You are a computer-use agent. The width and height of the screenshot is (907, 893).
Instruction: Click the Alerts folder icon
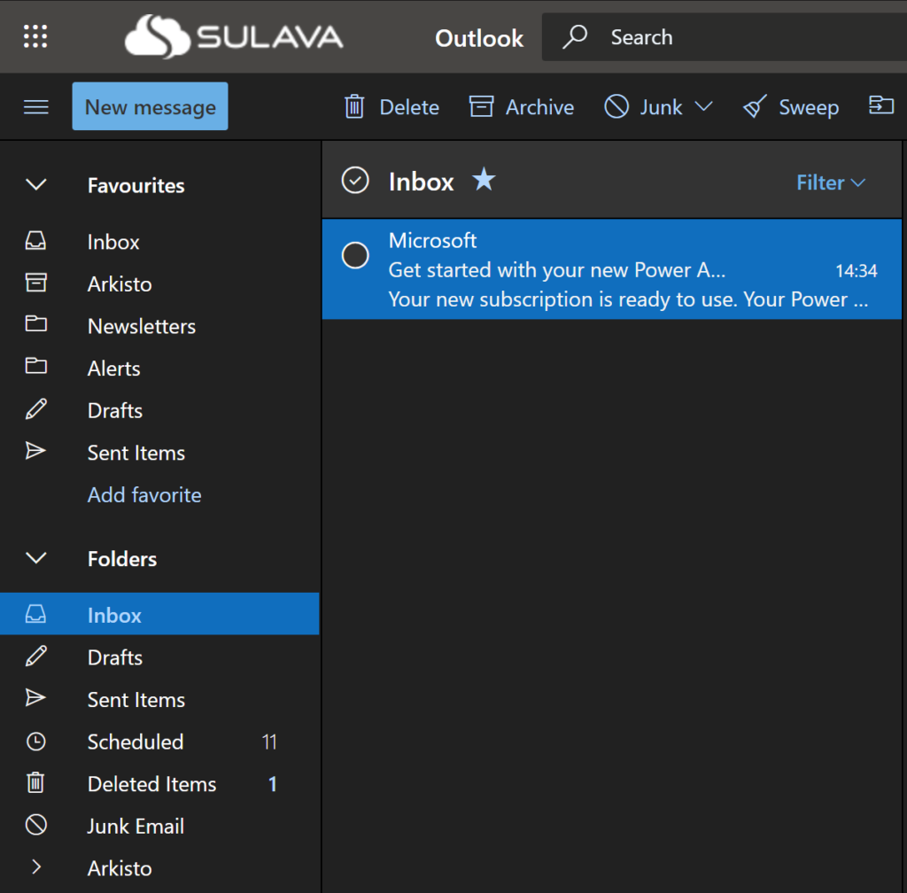[35, 366]
